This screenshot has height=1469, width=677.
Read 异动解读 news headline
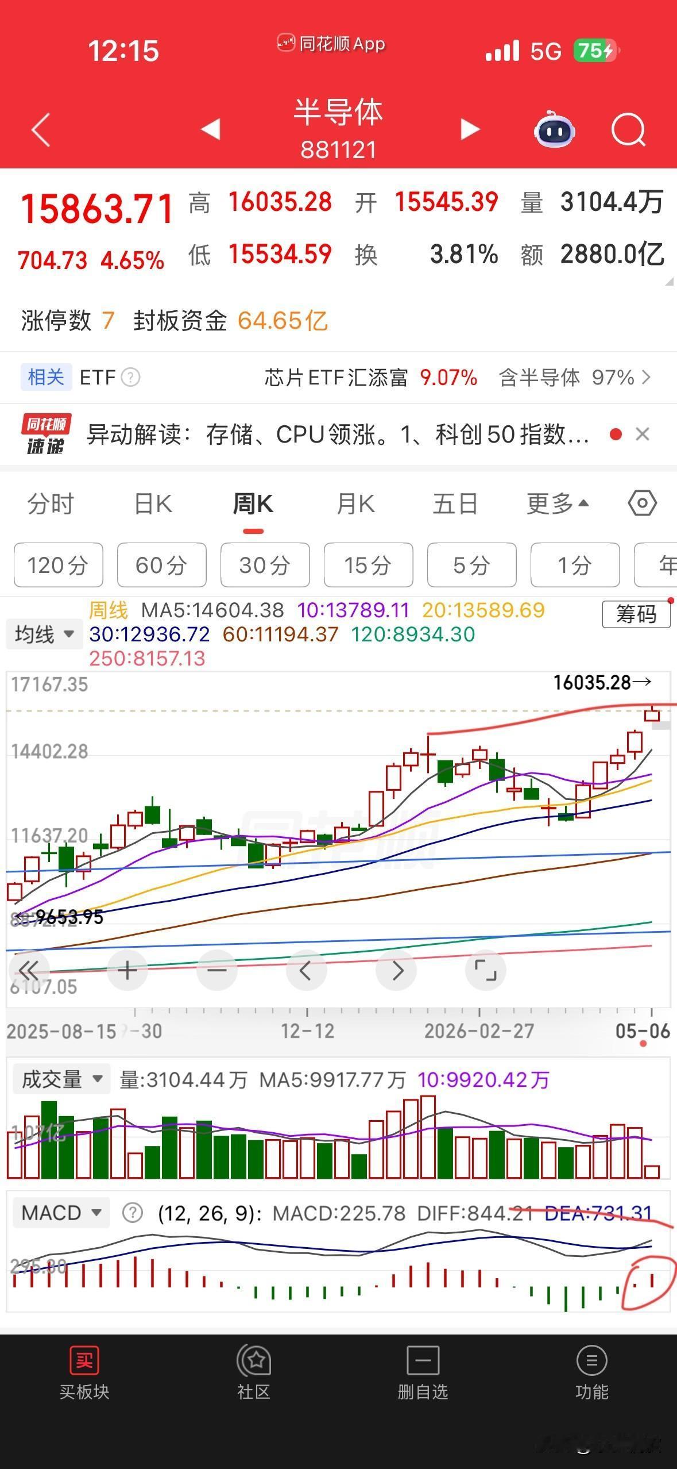(x=338, y=434)
